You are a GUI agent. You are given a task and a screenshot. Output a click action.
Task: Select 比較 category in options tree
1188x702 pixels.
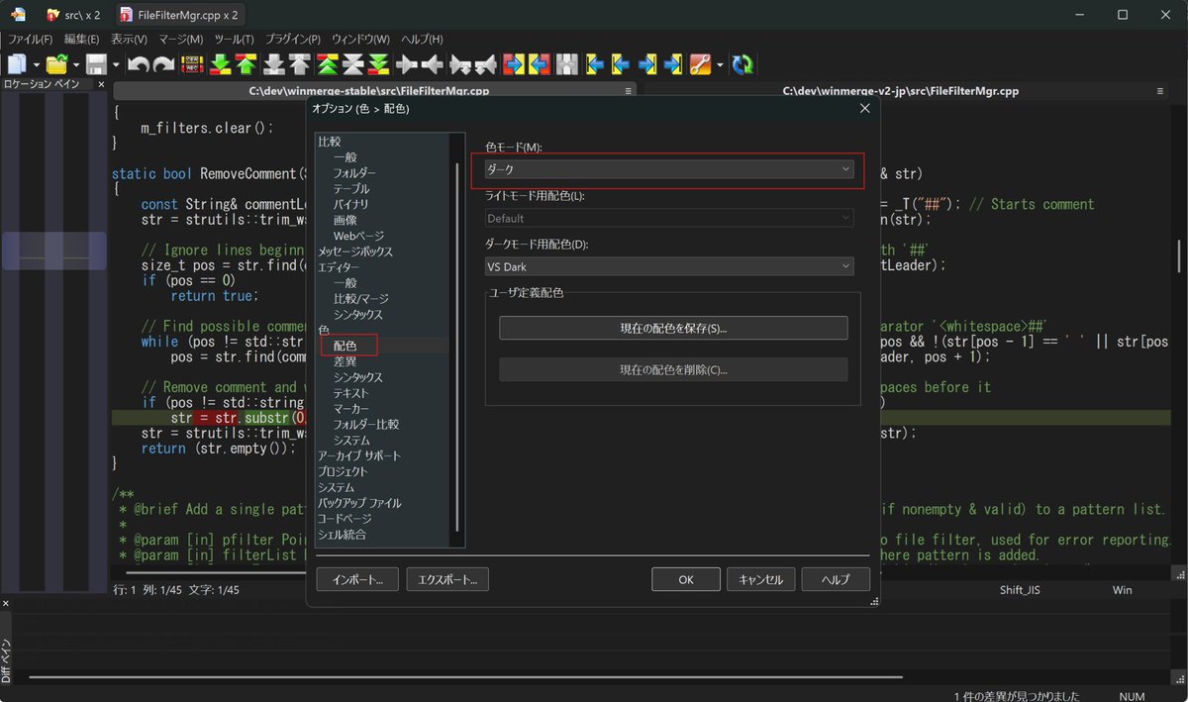[x=329, y=142]
